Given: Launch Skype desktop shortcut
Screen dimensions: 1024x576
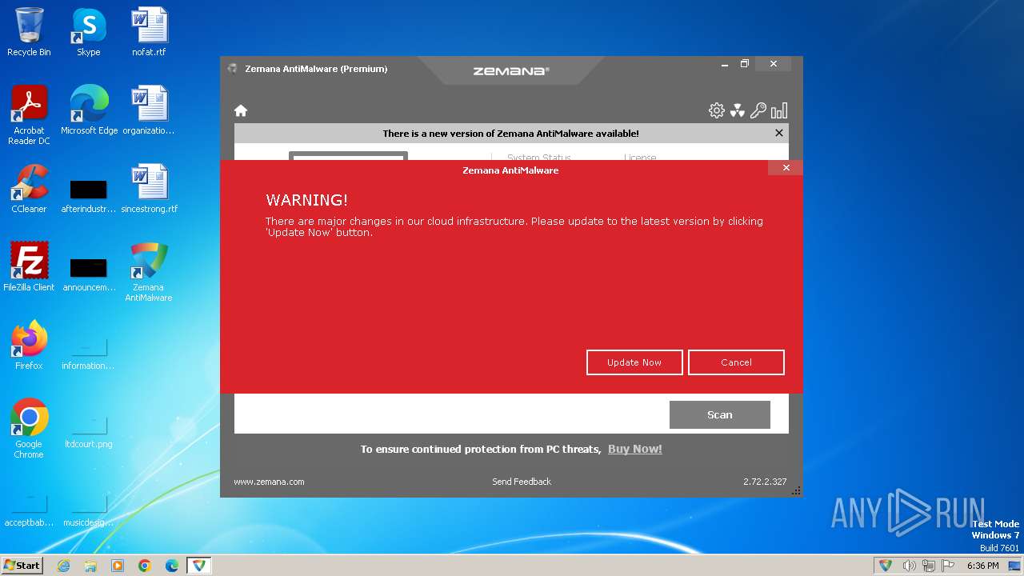Looking at the screenshot, I should click(x=89, y=32).
